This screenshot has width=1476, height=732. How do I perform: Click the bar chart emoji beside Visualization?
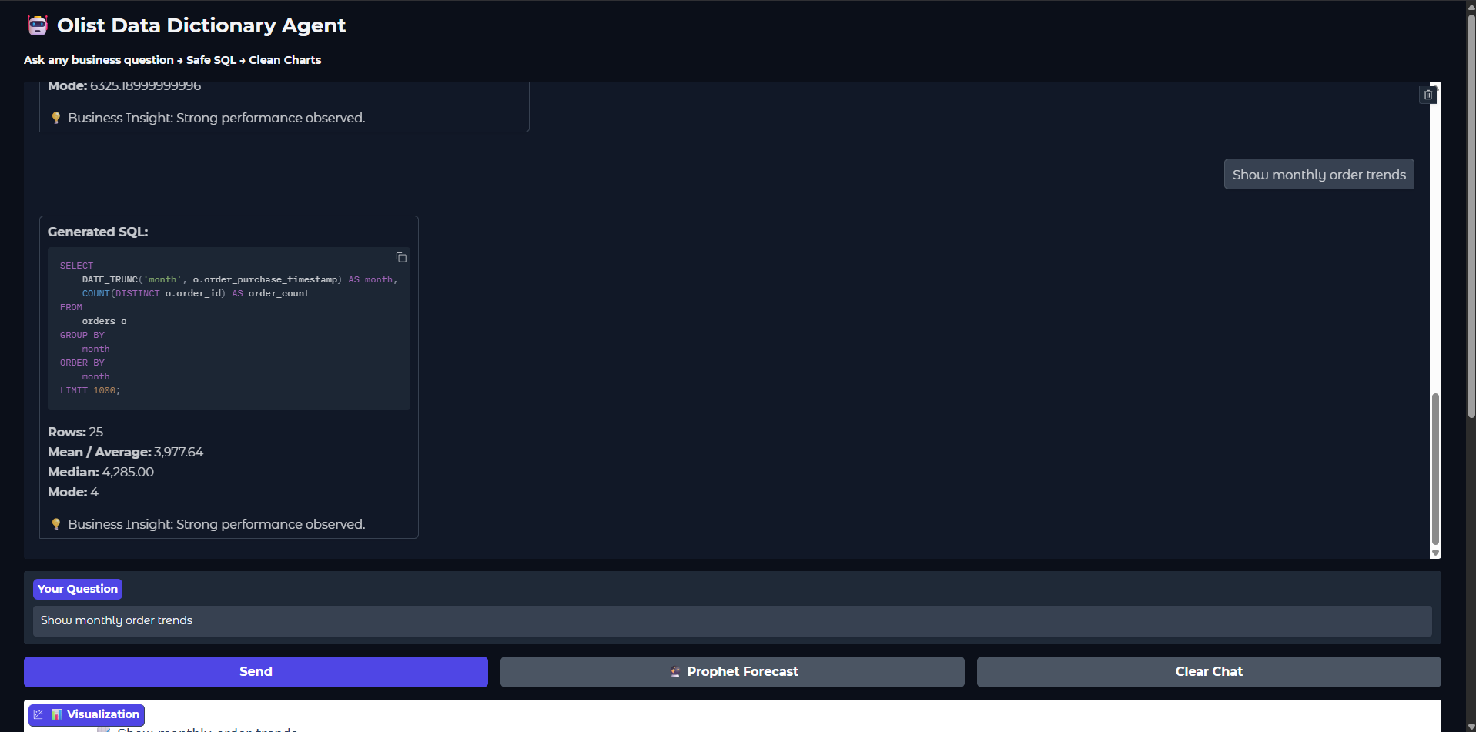pyautogui.click(x=57, y=714)
